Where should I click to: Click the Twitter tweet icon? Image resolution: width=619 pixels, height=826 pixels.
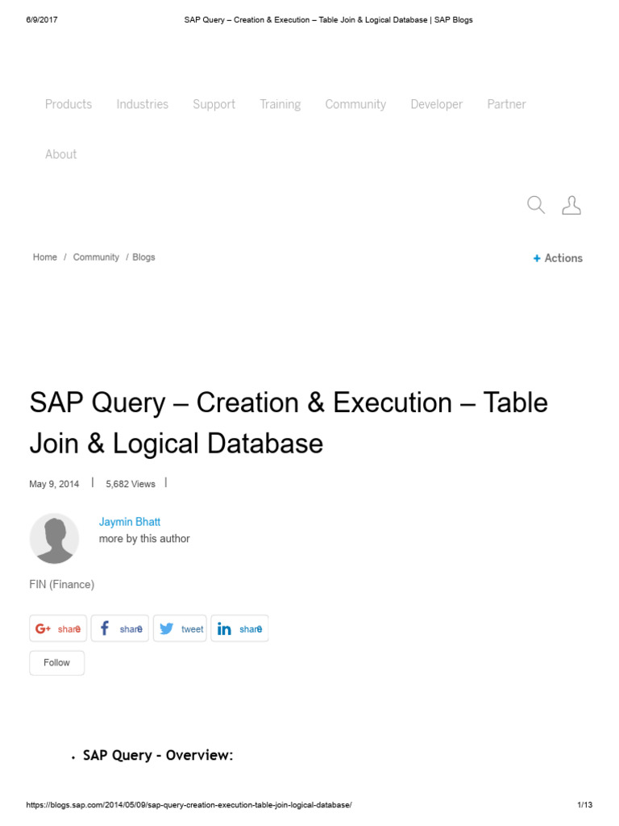167,629
